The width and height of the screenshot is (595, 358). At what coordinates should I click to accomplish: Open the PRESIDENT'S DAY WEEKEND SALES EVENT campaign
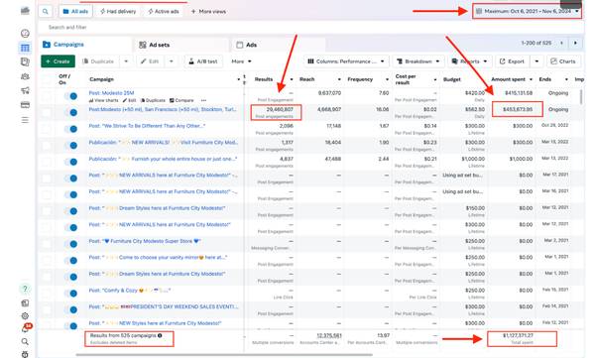click(x=164, y=306)
